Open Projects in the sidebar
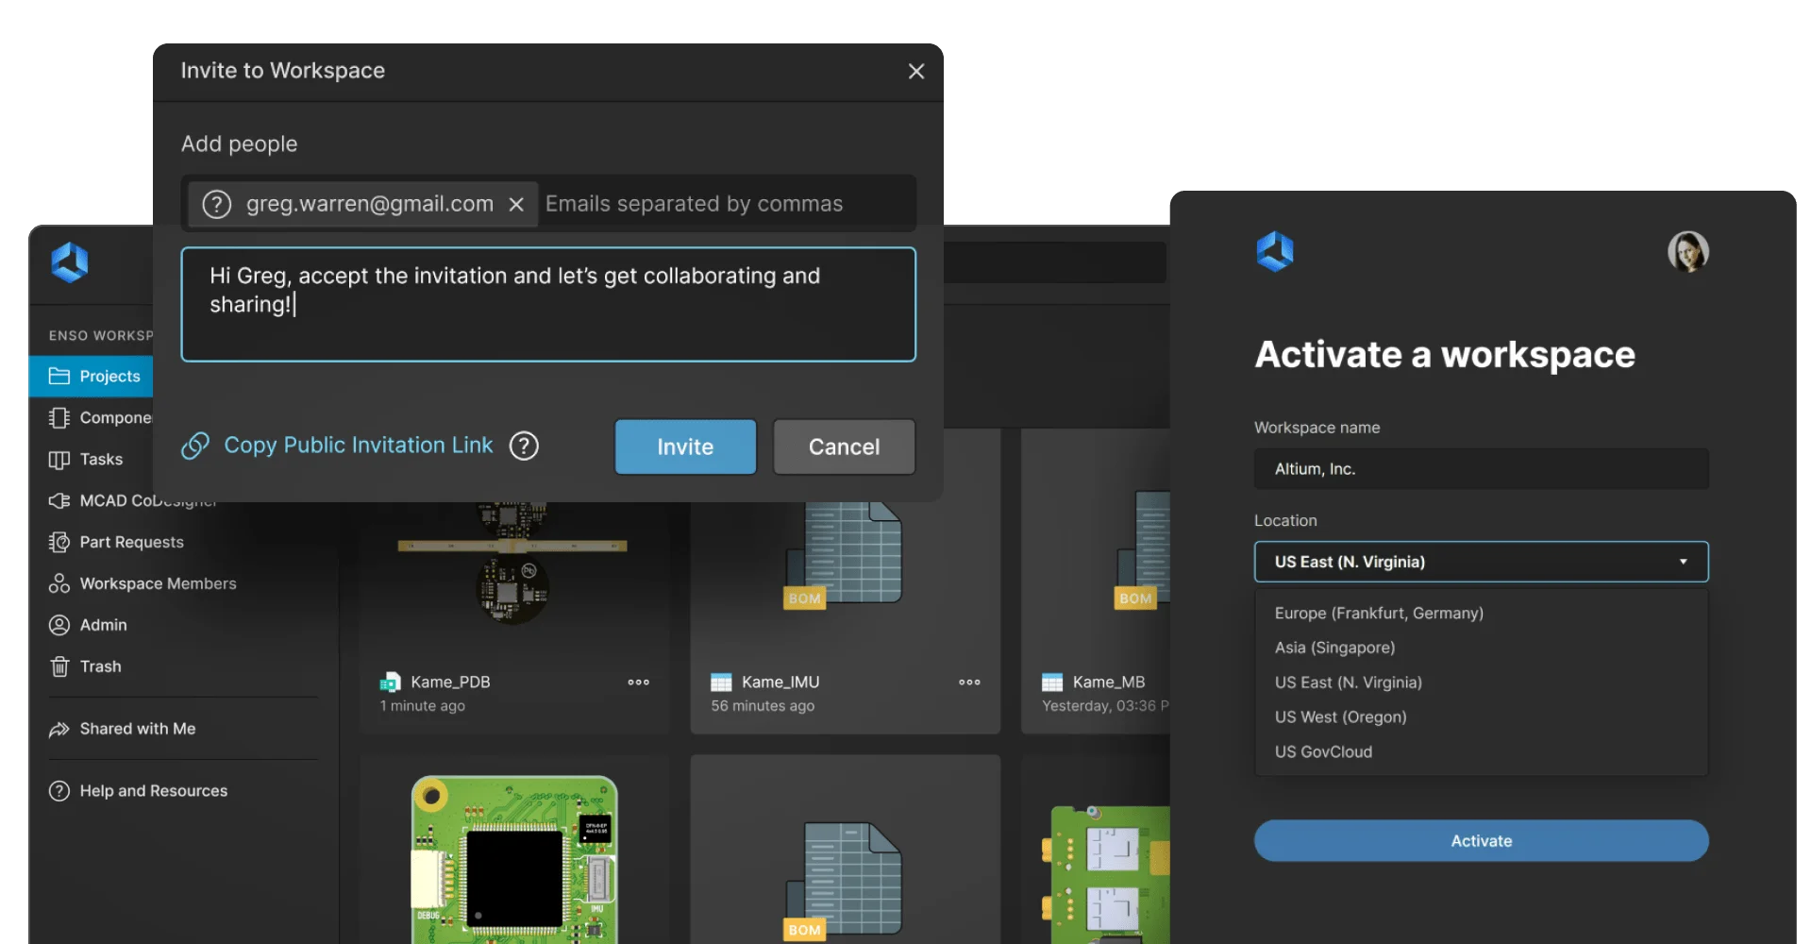 (92, 376)
